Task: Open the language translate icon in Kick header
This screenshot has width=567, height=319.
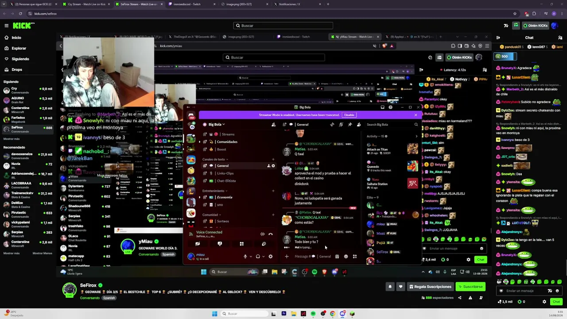Action: tap(506, 26)
